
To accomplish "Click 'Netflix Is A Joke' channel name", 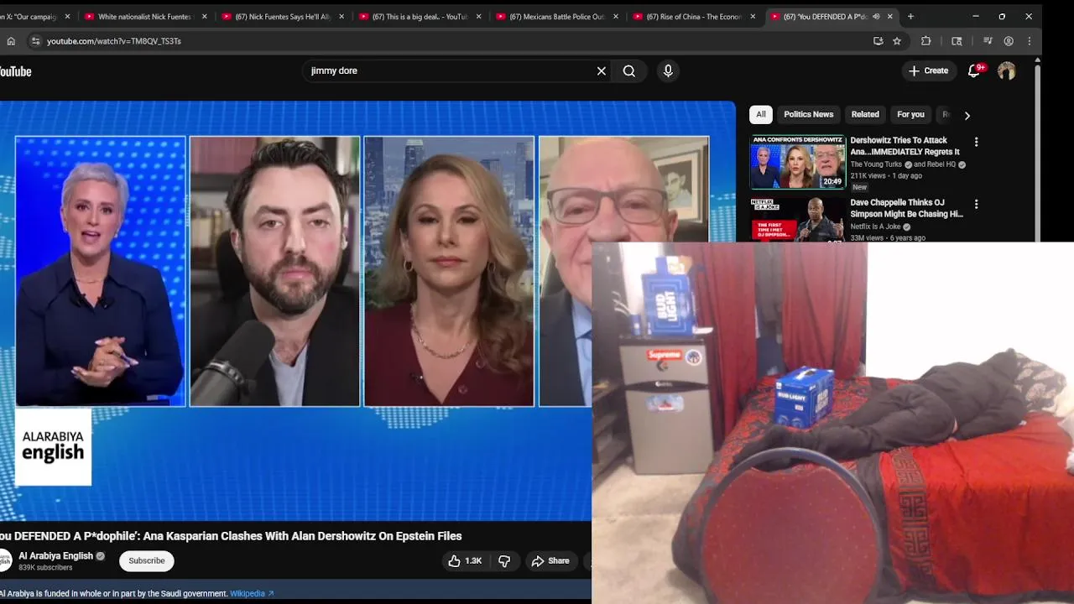I will click(875, 226).
